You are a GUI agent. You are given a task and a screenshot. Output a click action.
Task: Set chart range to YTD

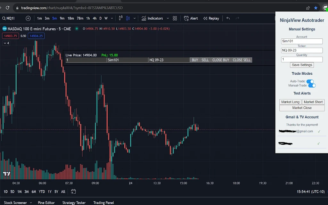(42, 192)
